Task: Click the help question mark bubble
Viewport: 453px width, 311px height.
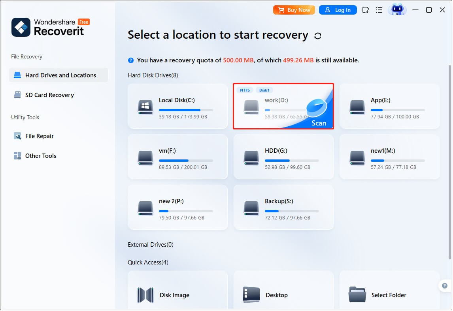Action: [x=444, y=286]
